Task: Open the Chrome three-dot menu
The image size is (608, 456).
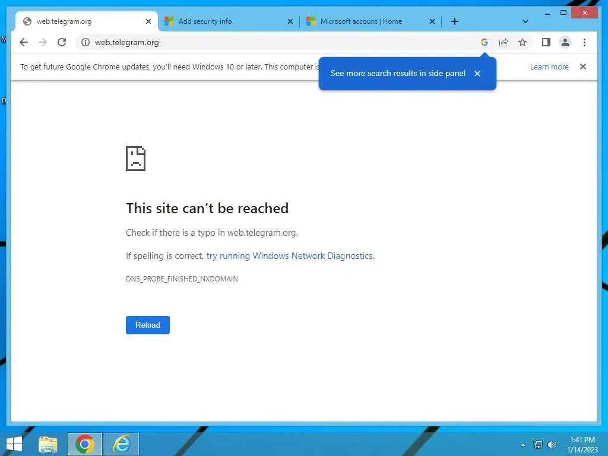Action: tap(584, 42)
